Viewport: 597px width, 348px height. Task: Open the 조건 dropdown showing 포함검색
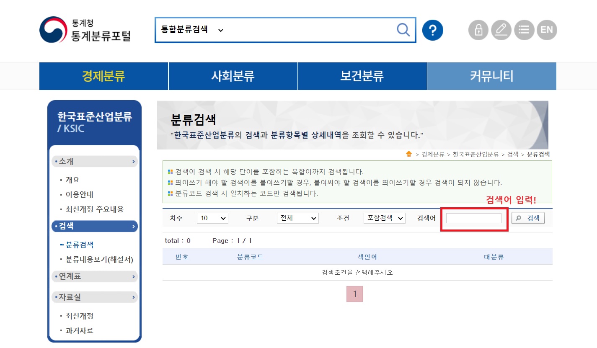click(385, 218)
